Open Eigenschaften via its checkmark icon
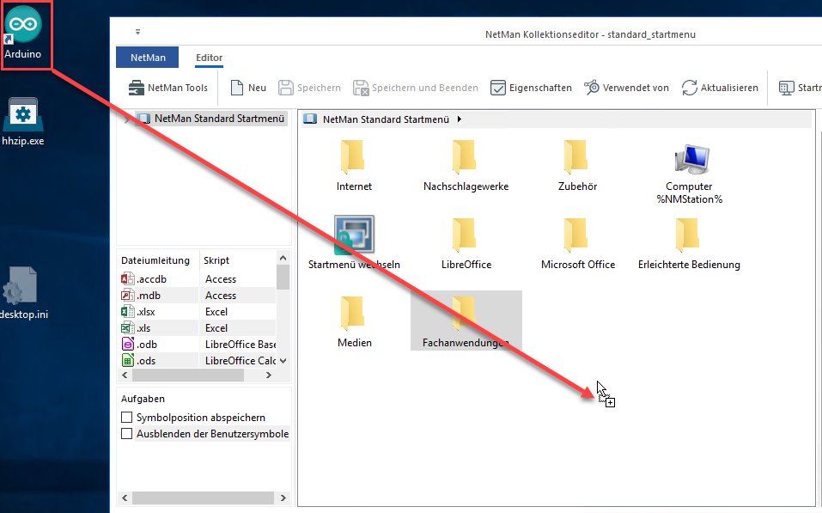The image size is (822, 513). coord(498,87)
